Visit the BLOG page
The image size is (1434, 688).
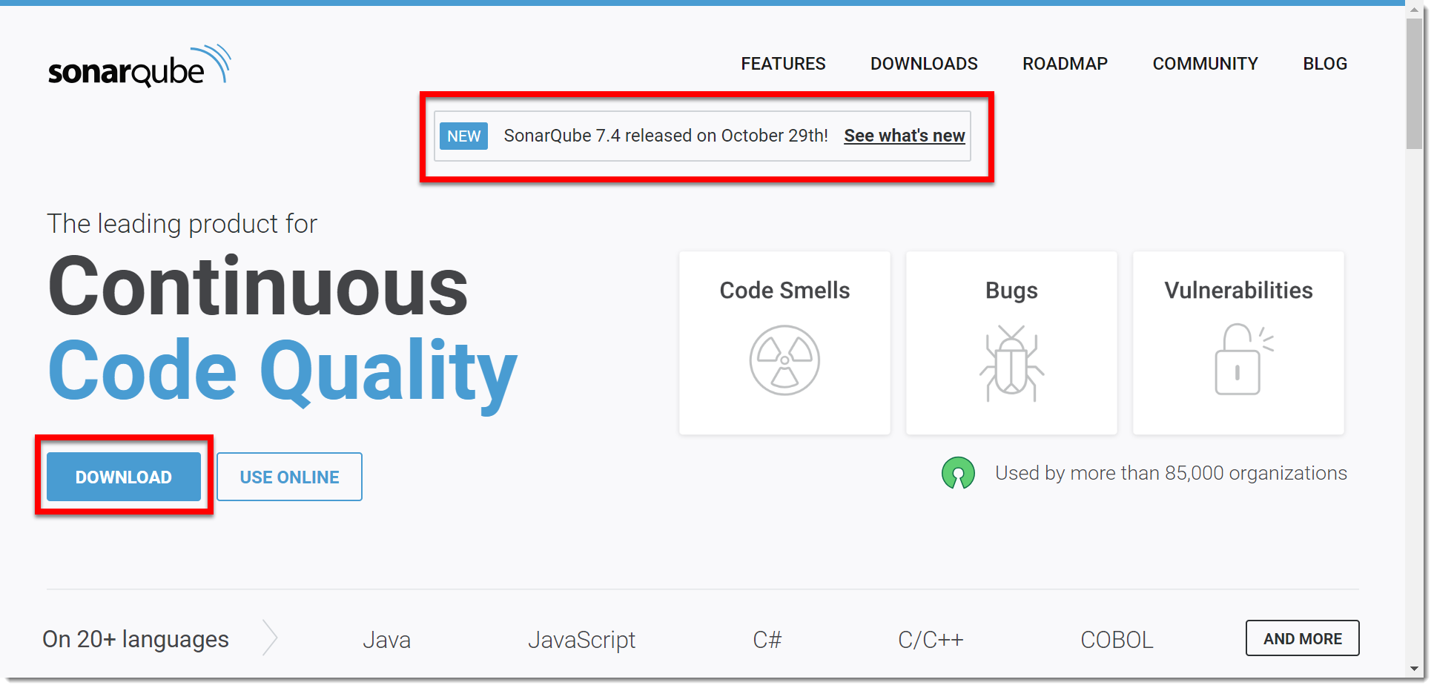pos(1325,64)
